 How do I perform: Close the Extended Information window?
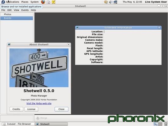(159, 28)
